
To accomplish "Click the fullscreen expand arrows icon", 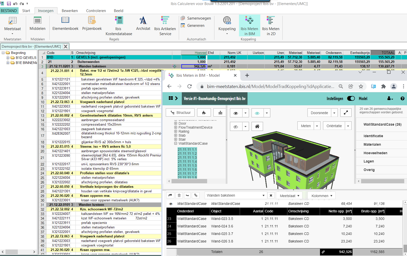I will (346, 113).
